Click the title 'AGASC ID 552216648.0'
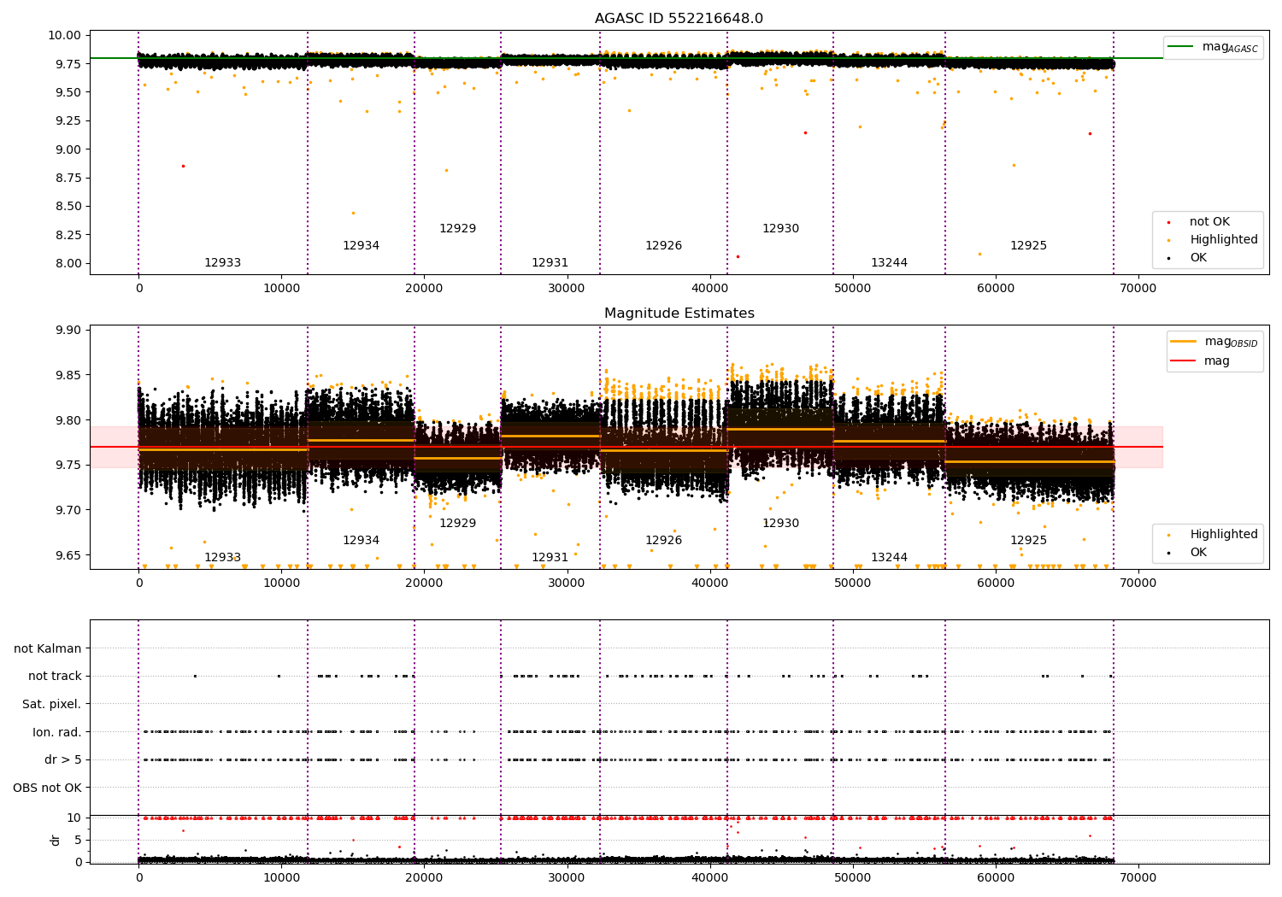This screenshot has height=897, width=1282. [679, 19]
